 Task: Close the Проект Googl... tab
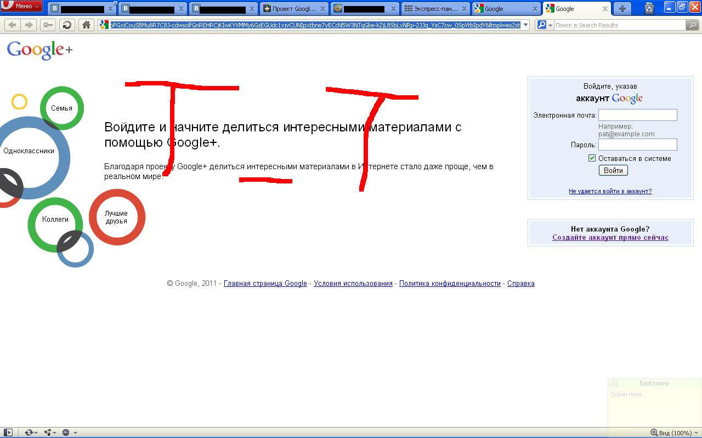pos(323,9)
